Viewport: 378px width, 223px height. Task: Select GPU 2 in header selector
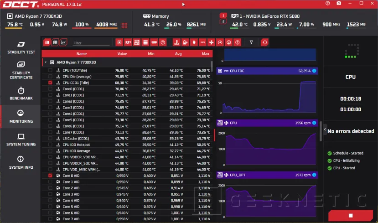click(x=223, y=21)
